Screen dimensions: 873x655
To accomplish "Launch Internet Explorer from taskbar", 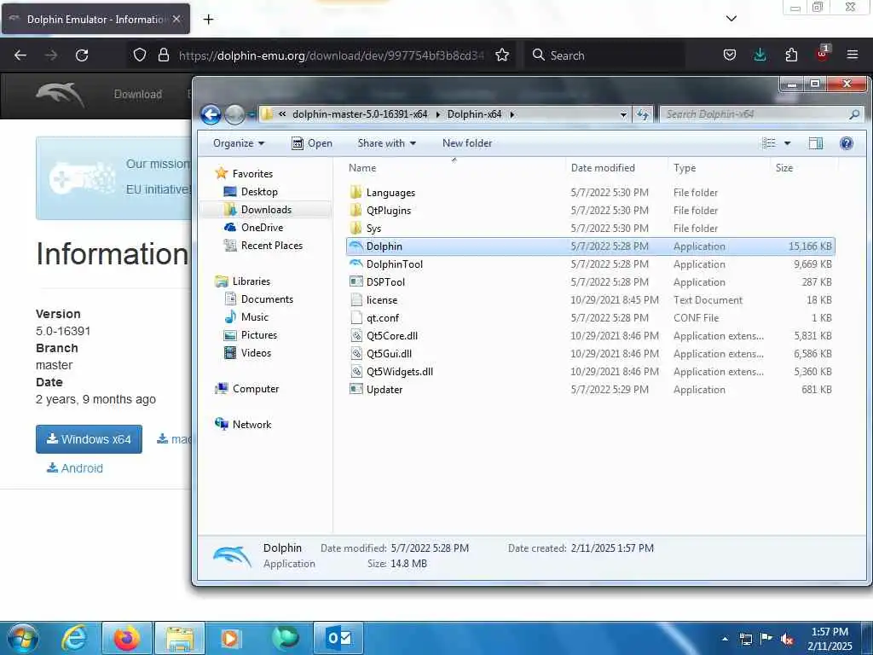I will [74, 638].
